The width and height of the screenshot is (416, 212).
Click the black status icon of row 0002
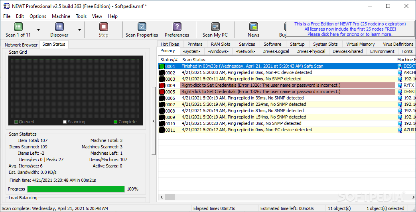[x=162, y=73]
